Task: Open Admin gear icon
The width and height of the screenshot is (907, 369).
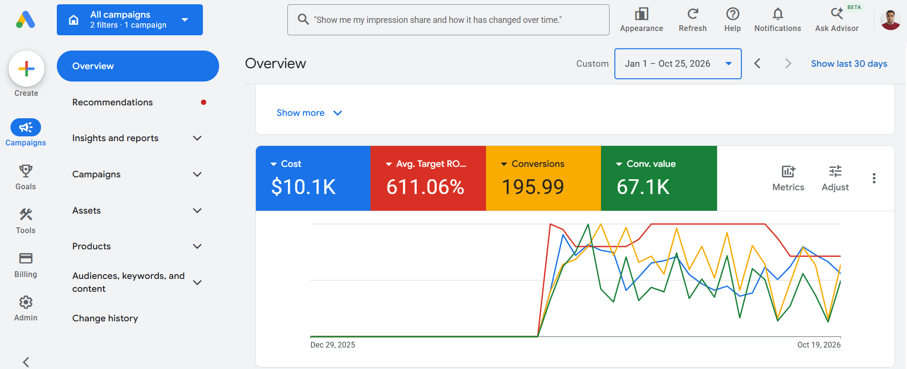Action: tap(26, 302)
